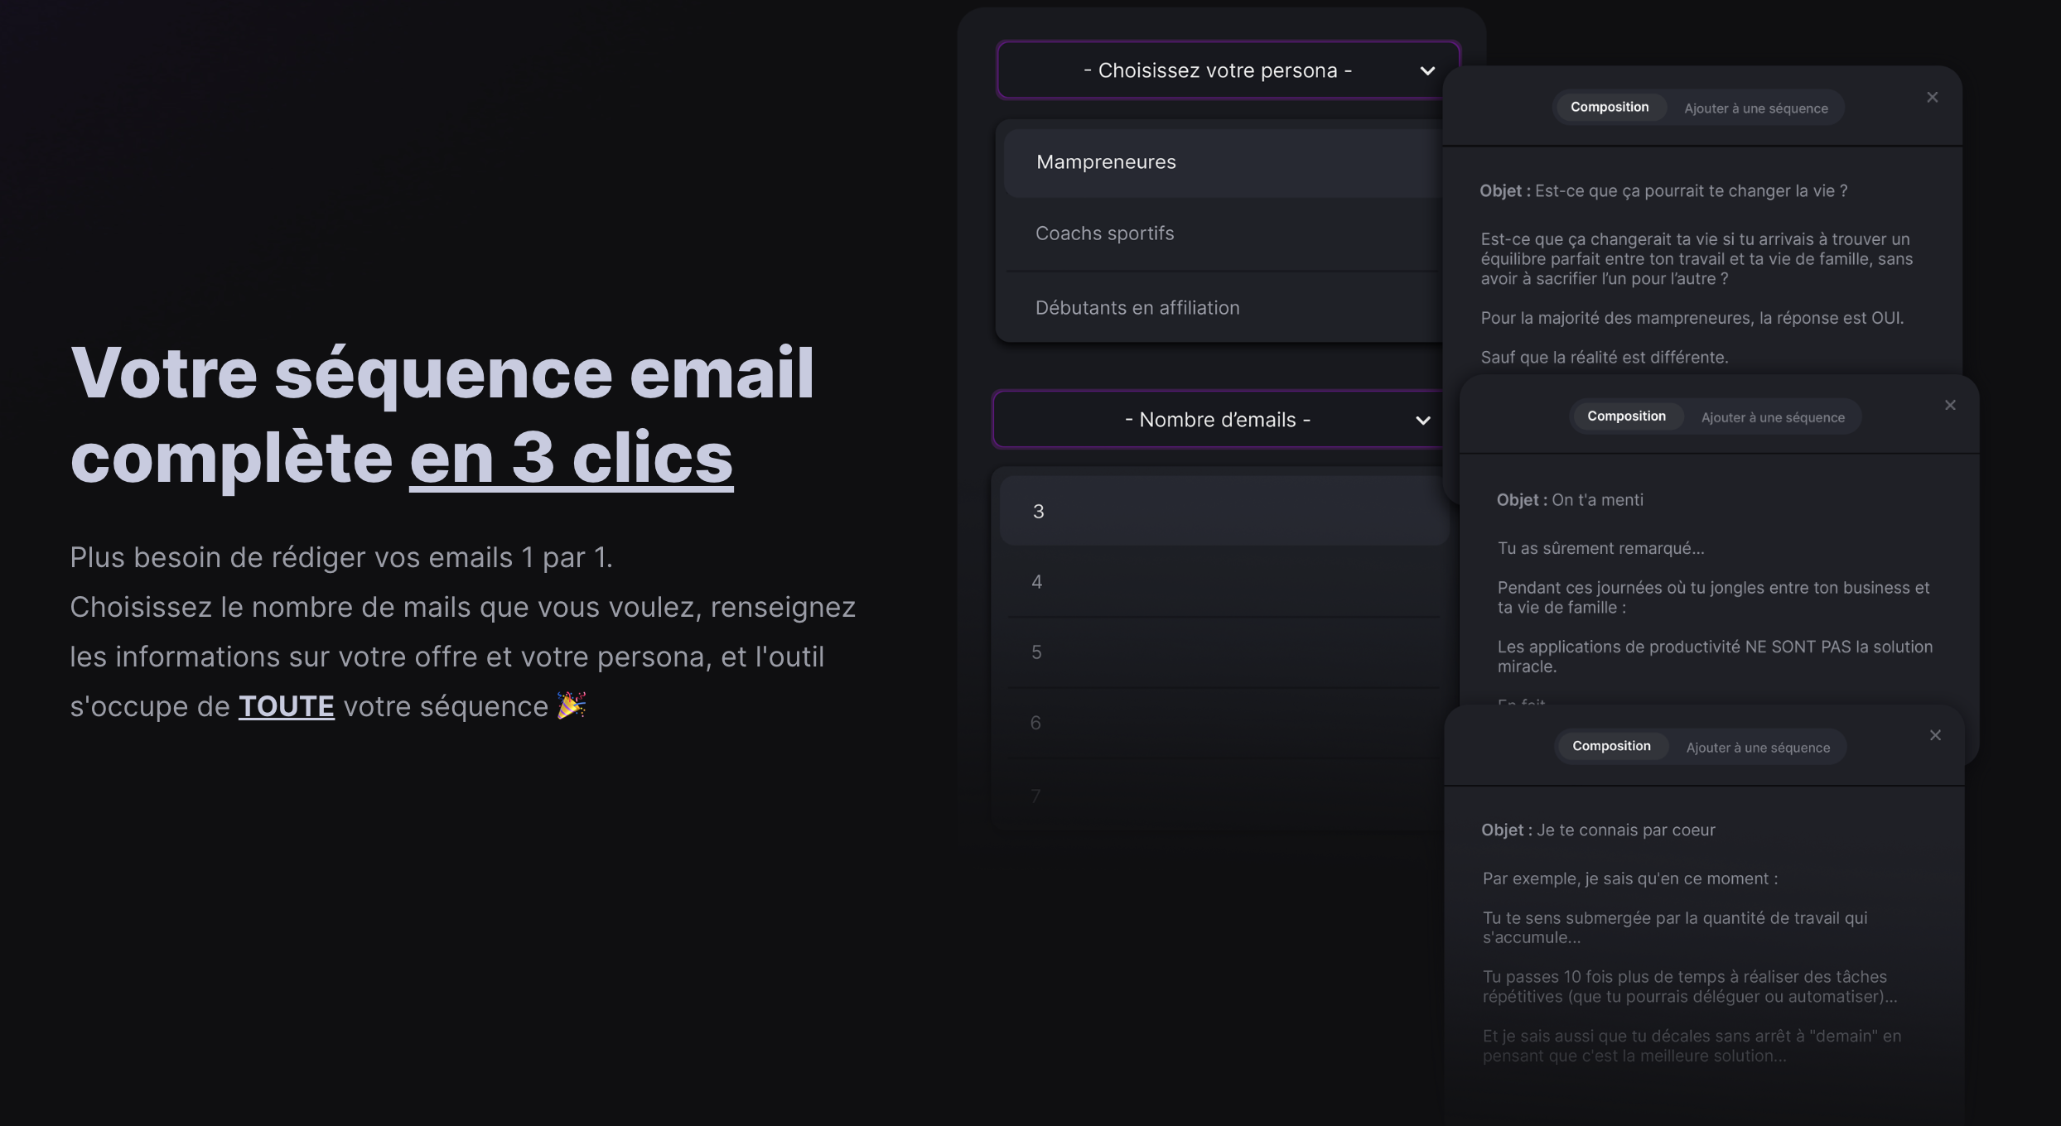Click 'Ajouter à une séquence' on bottom card

(1758, 748)
